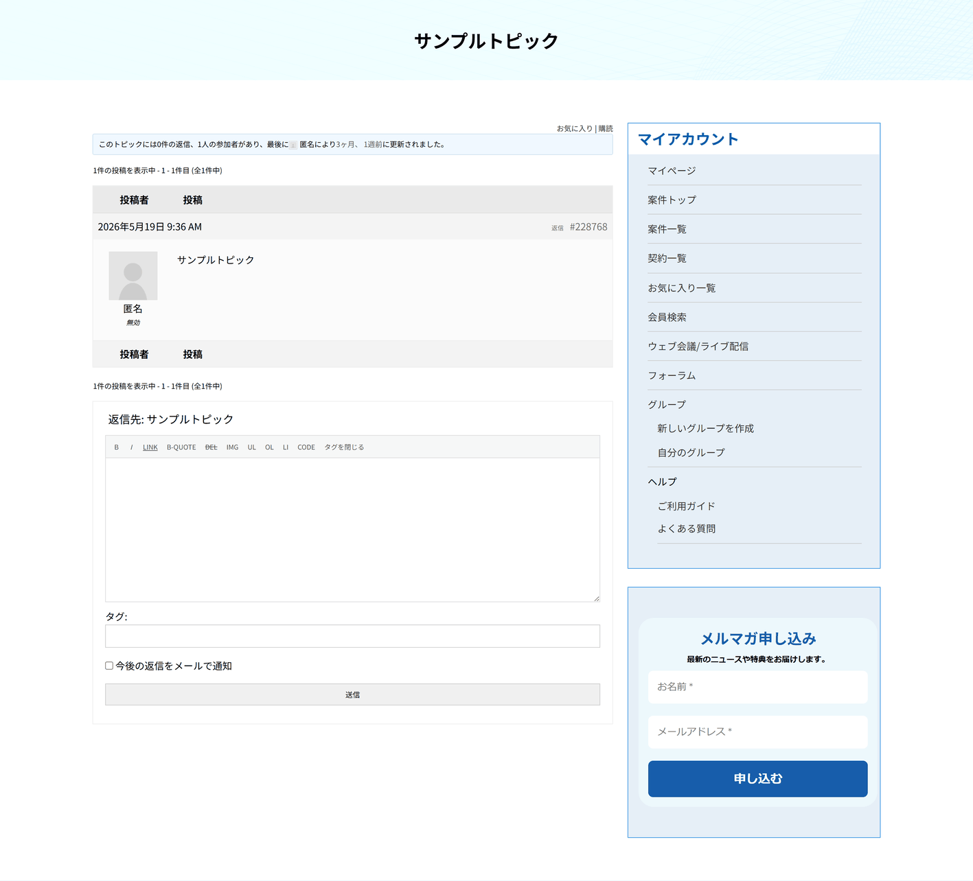
Task: Click the 申し込む subscribe button
Action: point(757,779)
